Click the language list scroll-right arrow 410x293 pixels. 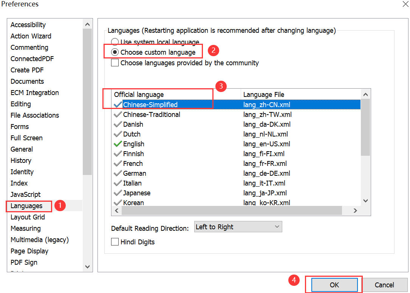click(x=355, y=210)
